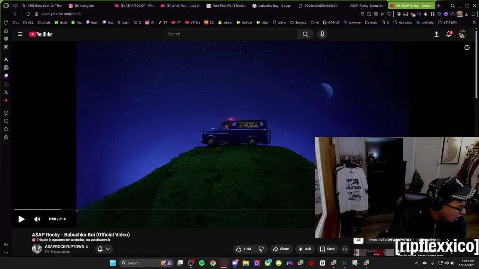Go to the YouTube home logo
Screen dimensions: 479x269
[x=41, y=34]
